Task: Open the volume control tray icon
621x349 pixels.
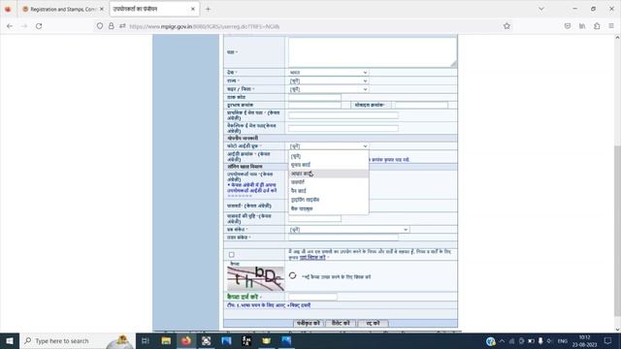Action: pyautogui.click(x=549, y=340)
